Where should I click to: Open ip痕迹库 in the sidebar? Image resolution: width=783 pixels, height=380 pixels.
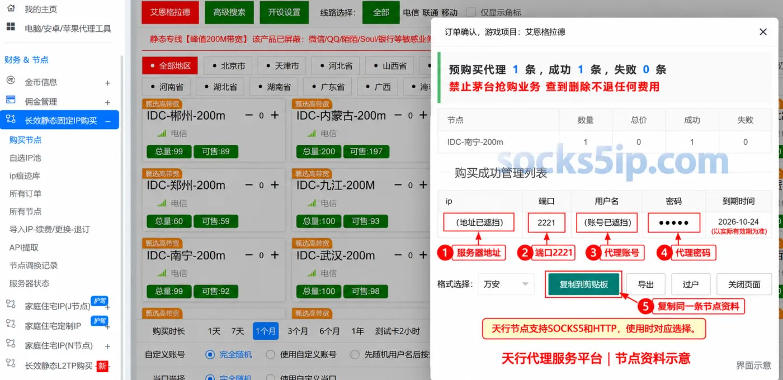click(x=25, y=175)
